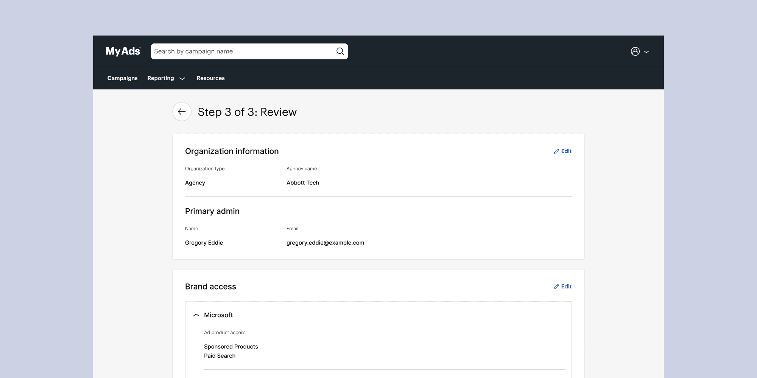Focus the campaign name search field
The image size is (757, 378).
[x=249, y=51]
